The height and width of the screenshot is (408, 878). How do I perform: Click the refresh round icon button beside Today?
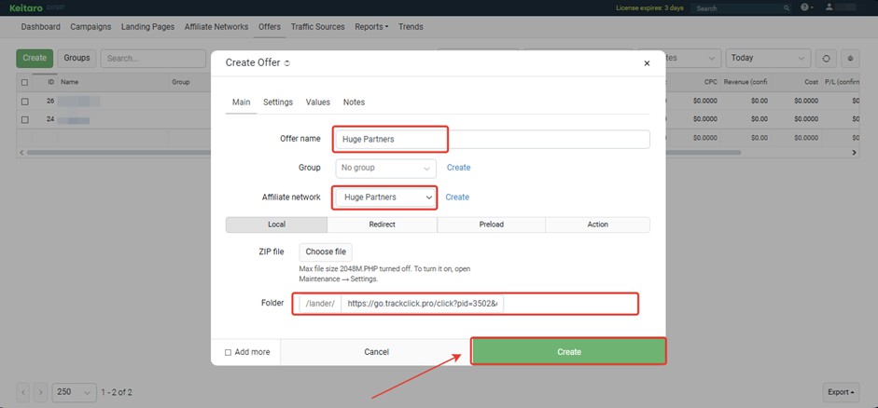click(826, 58)
